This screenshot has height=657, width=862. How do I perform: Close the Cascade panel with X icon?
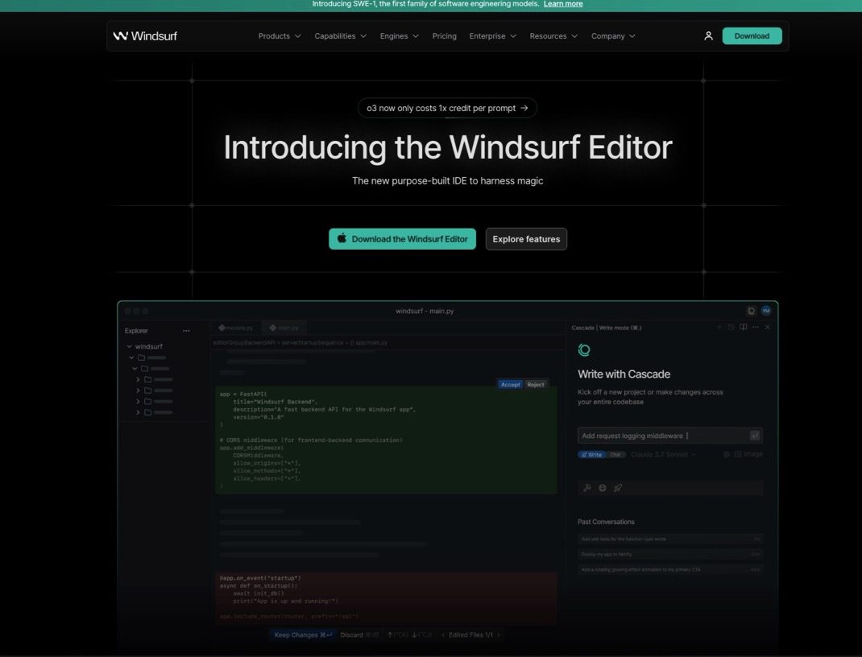tap(767, 327)
